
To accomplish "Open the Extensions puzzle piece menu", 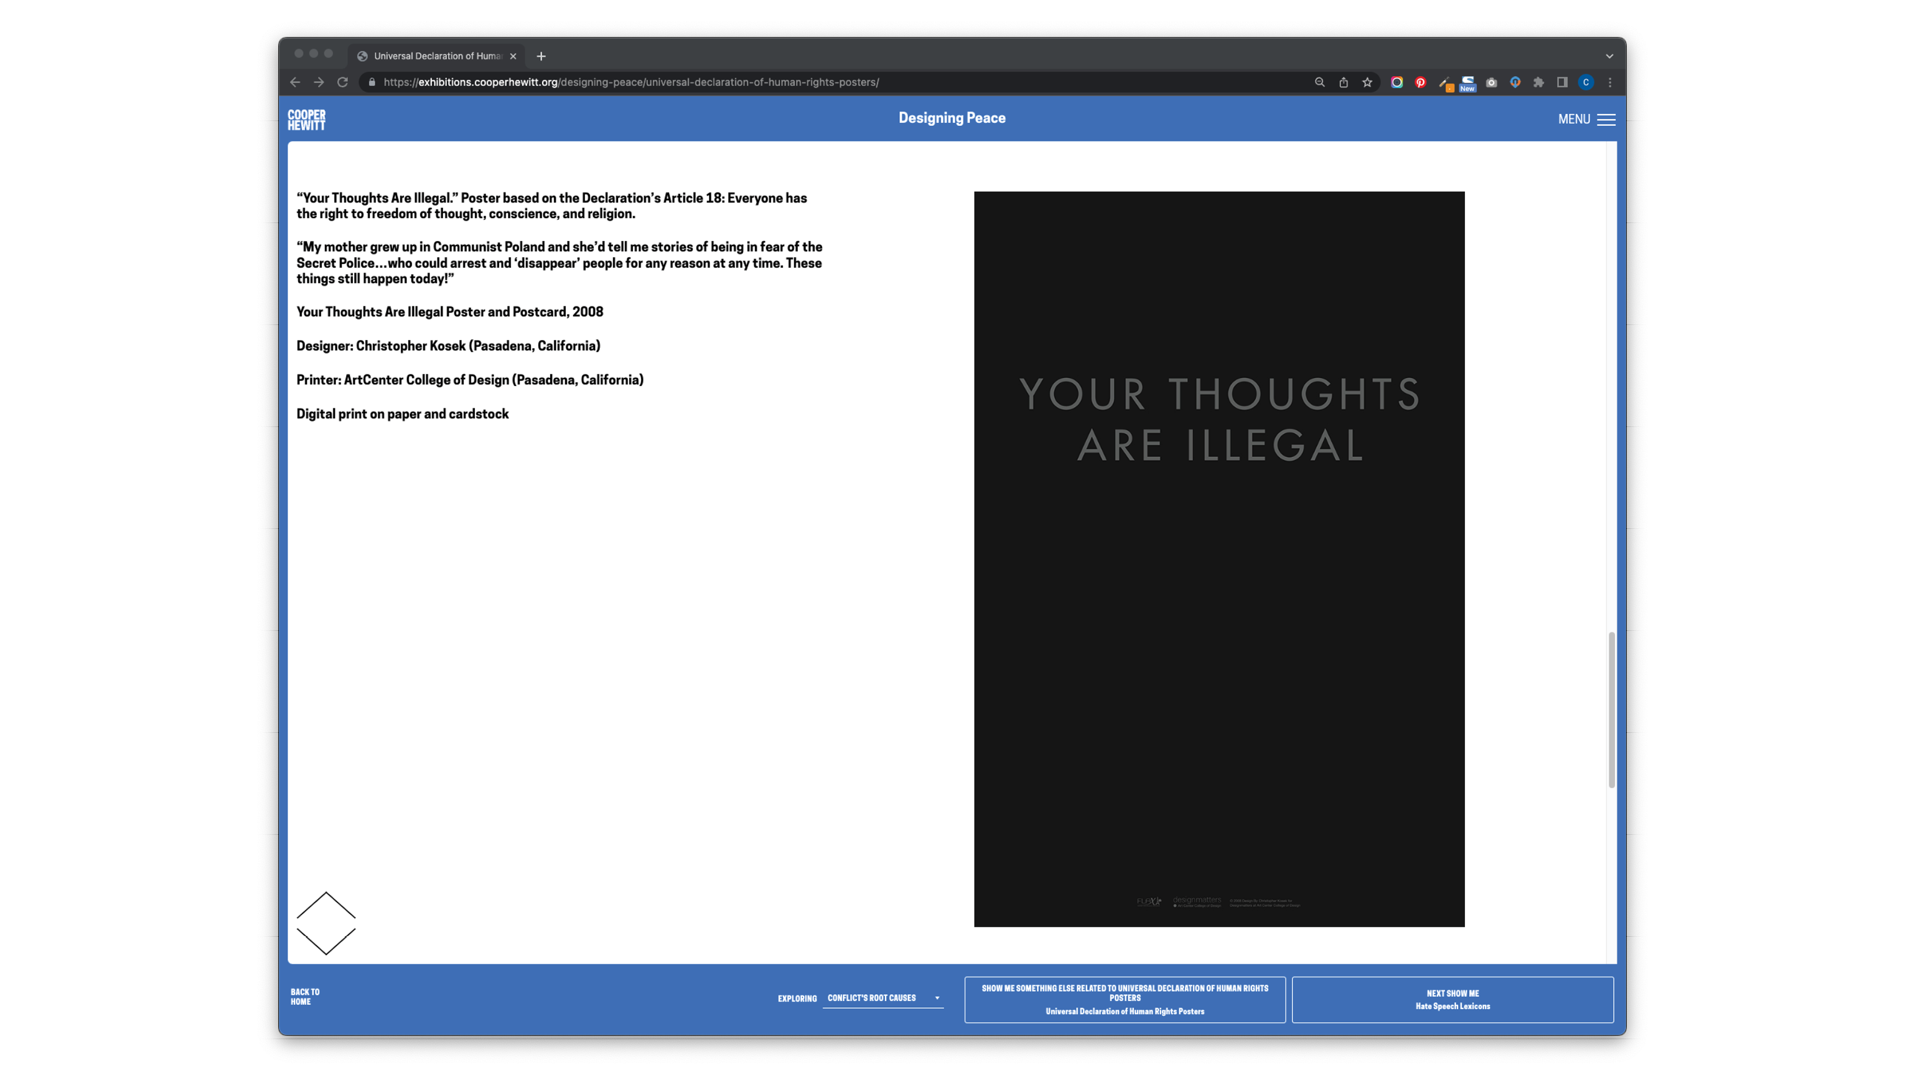I will tap(1539, 82).
